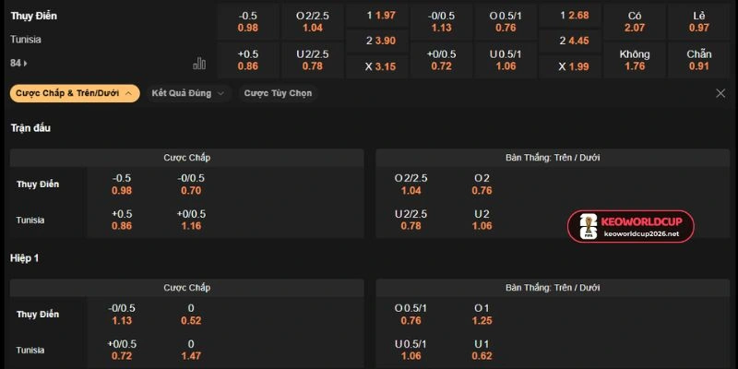The height and width of the screenshot is (369, 738).
Task: Select Tunisia +0/0.5 at 1.16 match handicap
Action: [191, 220]
